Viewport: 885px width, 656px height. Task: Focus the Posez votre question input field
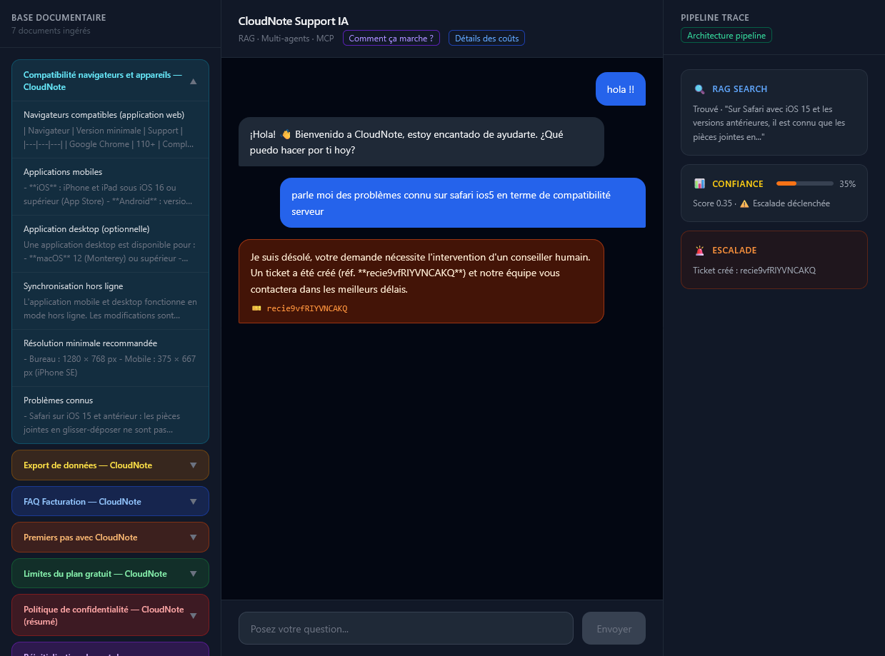click(406, 628)
